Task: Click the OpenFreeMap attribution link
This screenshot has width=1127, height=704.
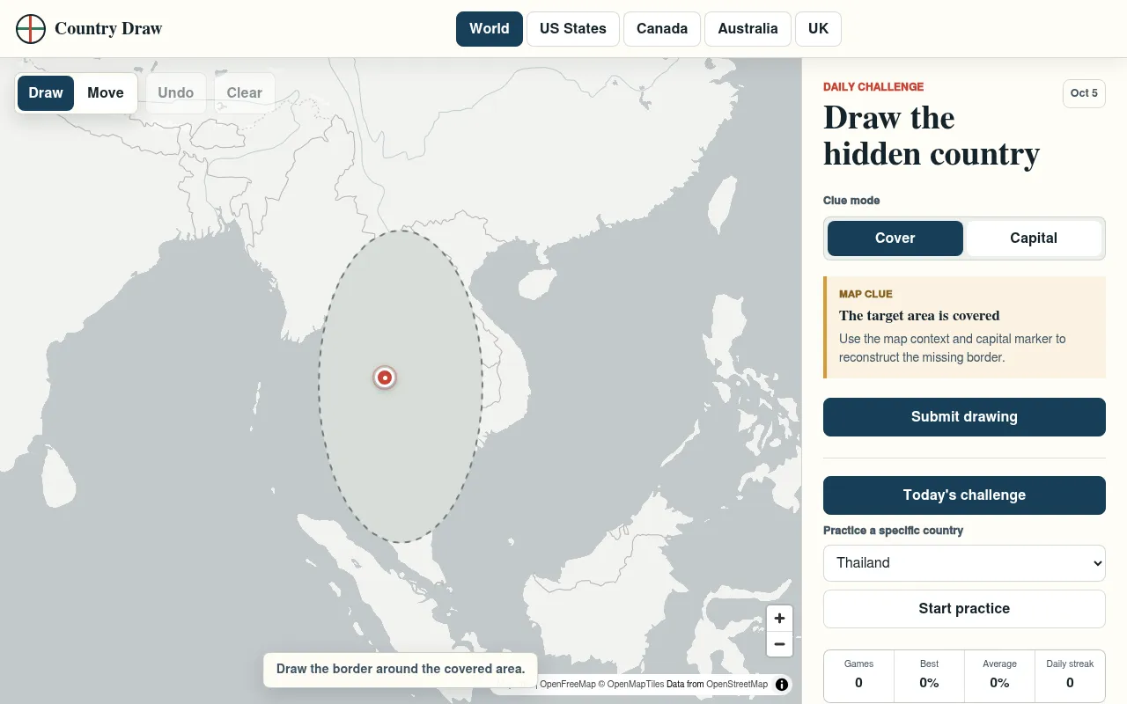Action: click(x=567, y=685)
